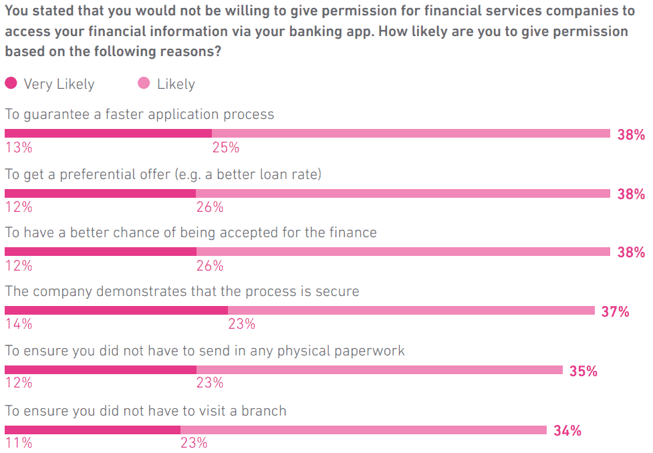Viewport: 653px width, 453px height.
Task: Select the Very Likely legend label
Action: point(59,84)
